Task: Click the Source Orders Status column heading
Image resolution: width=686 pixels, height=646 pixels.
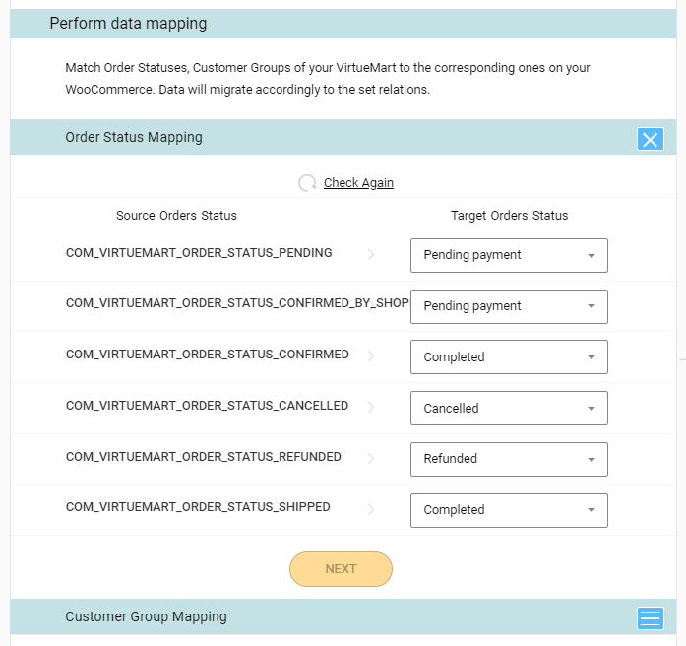Action: click(x=176, y=216)
